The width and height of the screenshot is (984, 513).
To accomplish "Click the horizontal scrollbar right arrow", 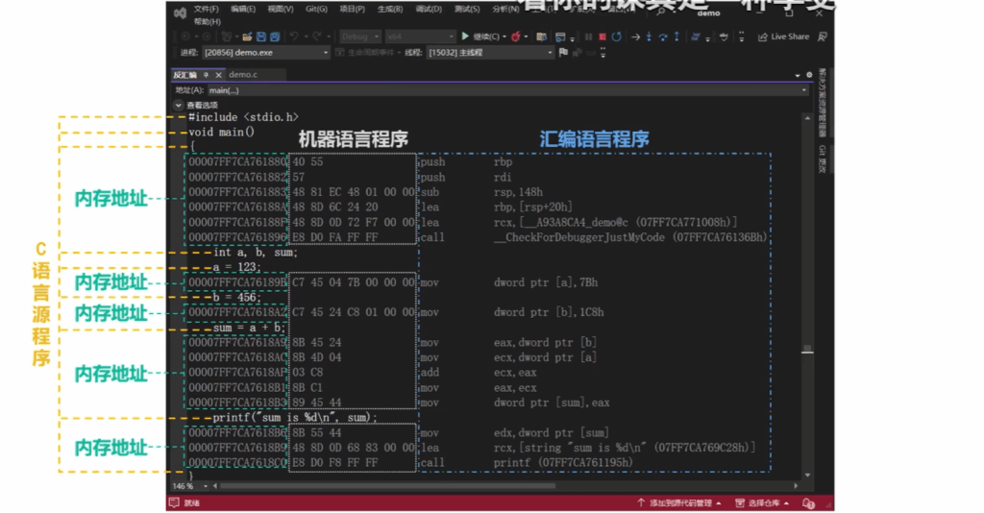I will (796, 486).
